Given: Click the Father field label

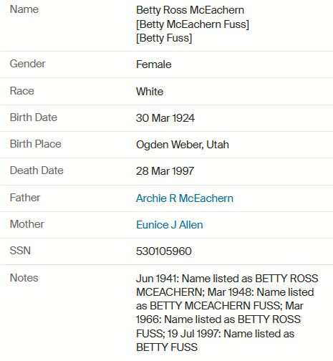Looking at the screenshot, I should pos(25,198).
